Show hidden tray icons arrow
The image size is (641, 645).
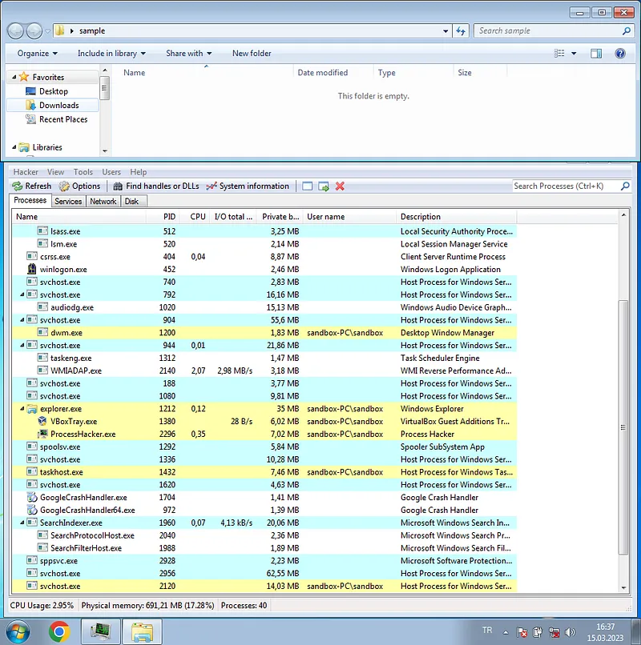click(506, 632)
